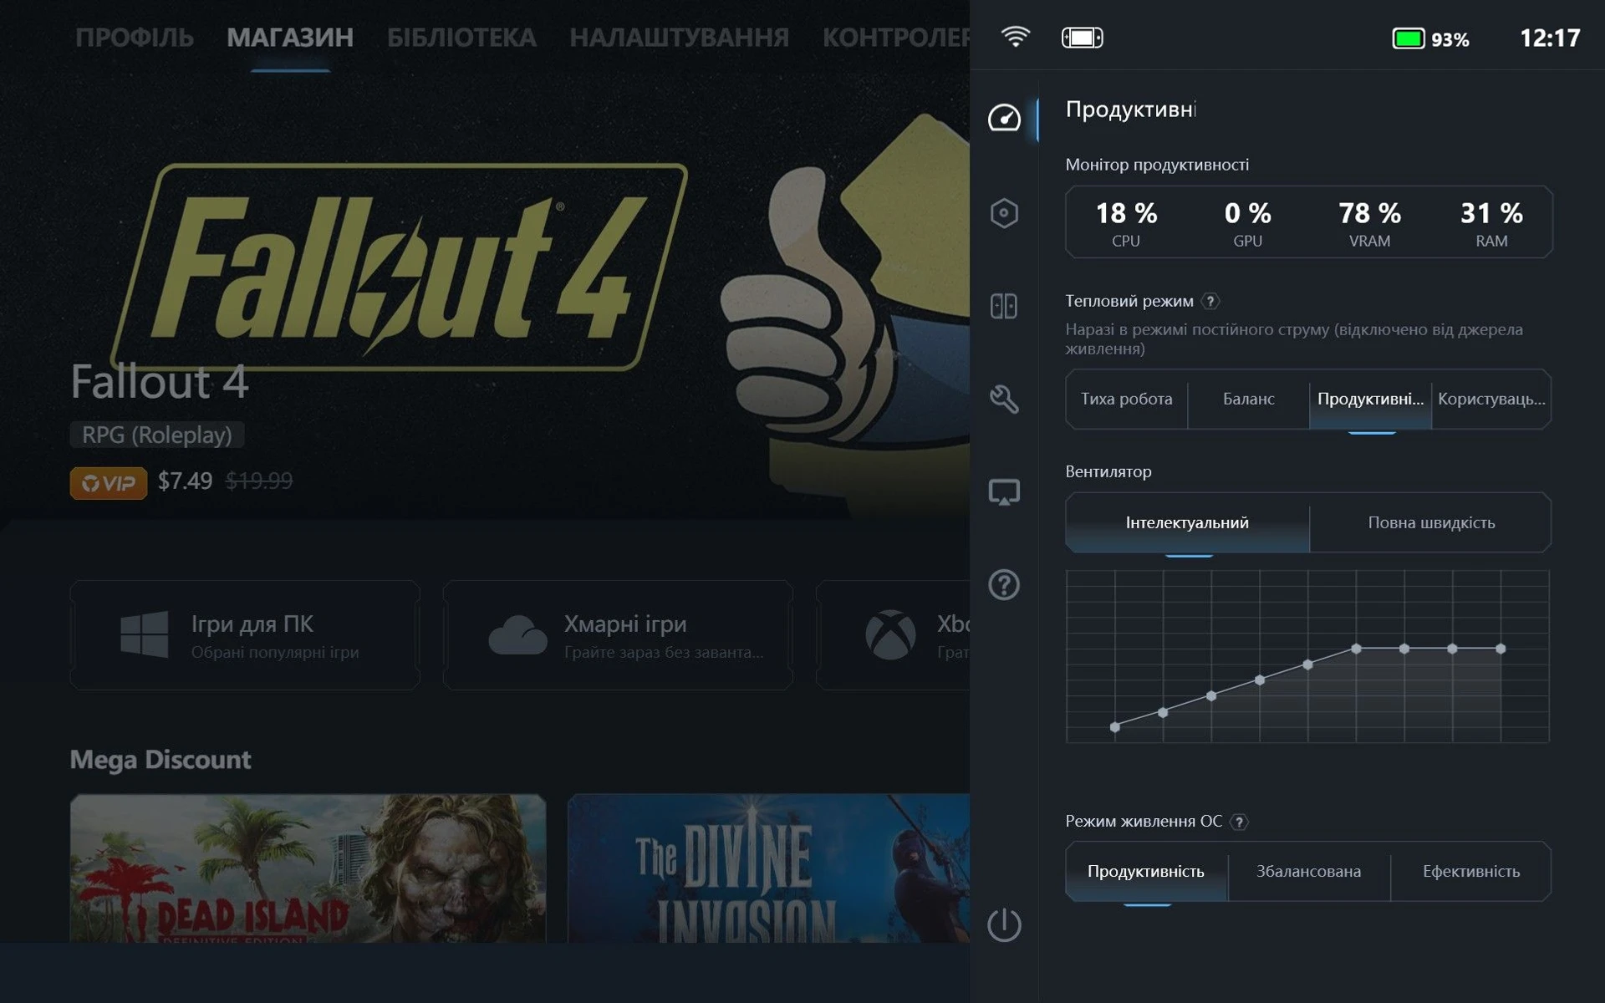Click the Вентилятор label
Screen dimensions: 1605x1003
click(1108, 471)
